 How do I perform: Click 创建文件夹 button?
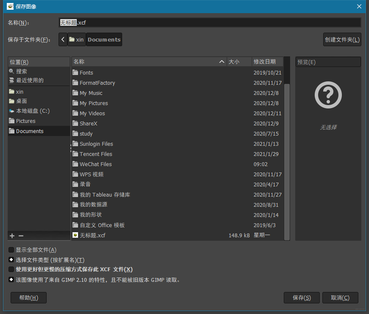(x=342, y=39)
